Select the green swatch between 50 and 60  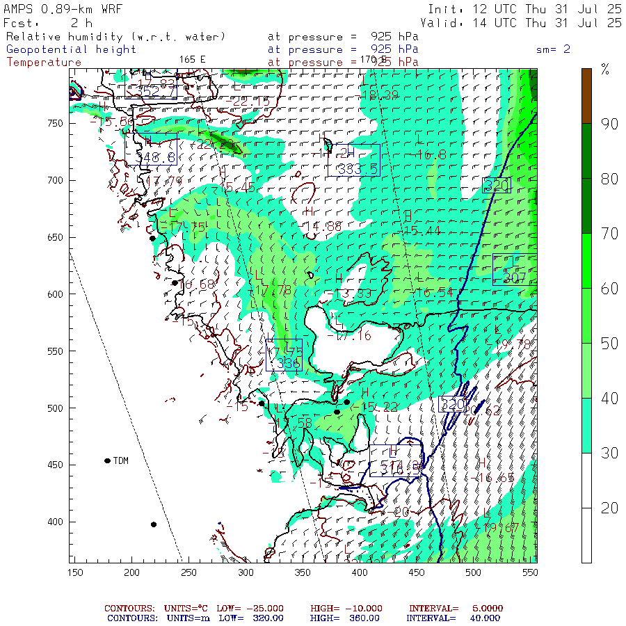click(586, 316)
